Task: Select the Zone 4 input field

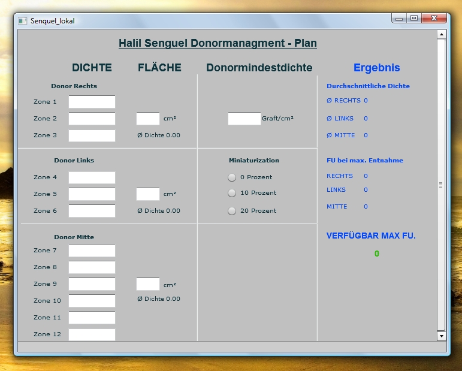Action: point(92,177)
